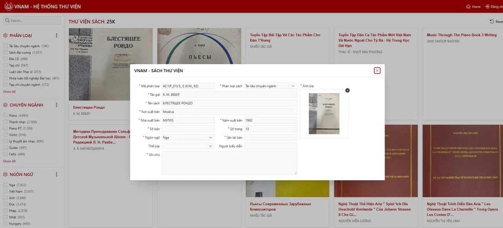Click Show All under PHÂN LOẠI
Viewport: 503px width, 228px height.
9,92
